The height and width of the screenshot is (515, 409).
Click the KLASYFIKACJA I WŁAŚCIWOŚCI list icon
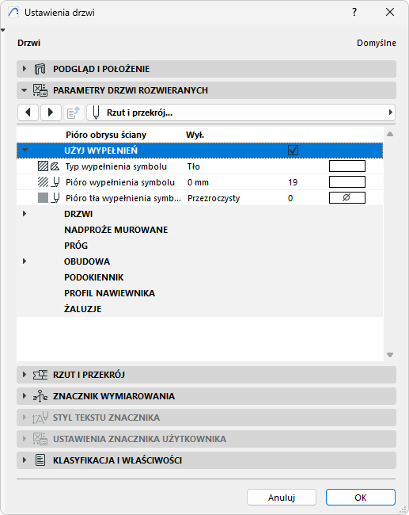point(40,460)
